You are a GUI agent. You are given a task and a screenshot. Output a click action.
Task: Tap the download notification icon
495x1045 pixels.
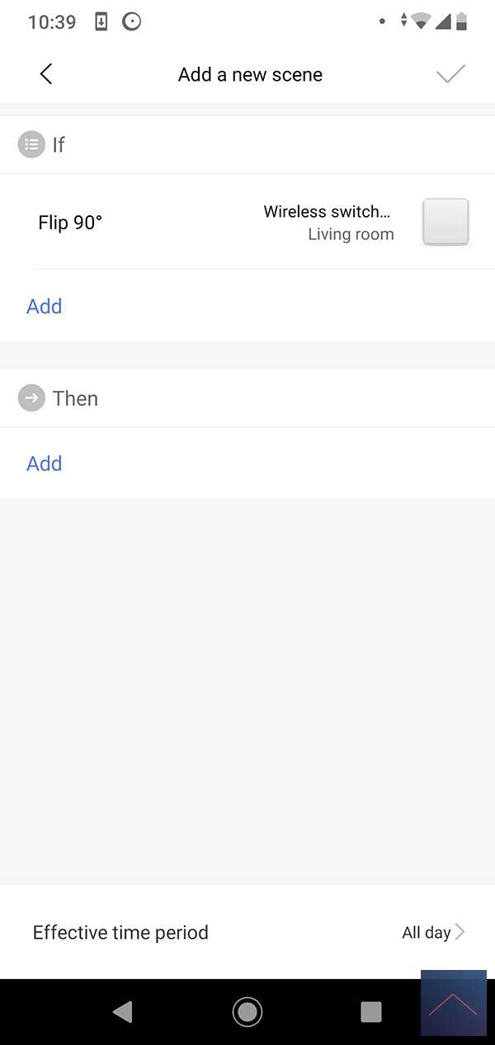tap(101, 22)
